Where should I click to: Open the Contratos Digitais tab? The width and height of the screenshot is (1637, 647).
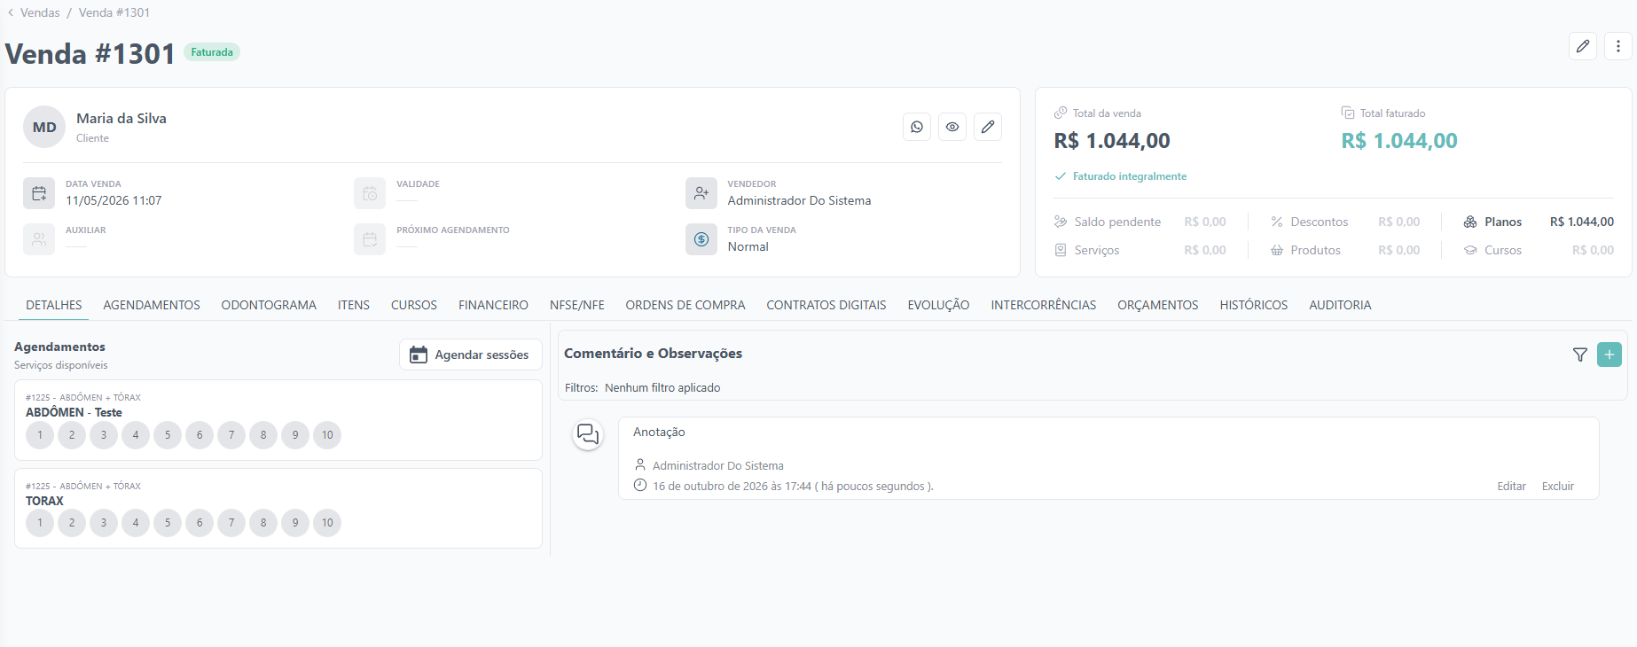pyautogui.click(x=826, y=305)
